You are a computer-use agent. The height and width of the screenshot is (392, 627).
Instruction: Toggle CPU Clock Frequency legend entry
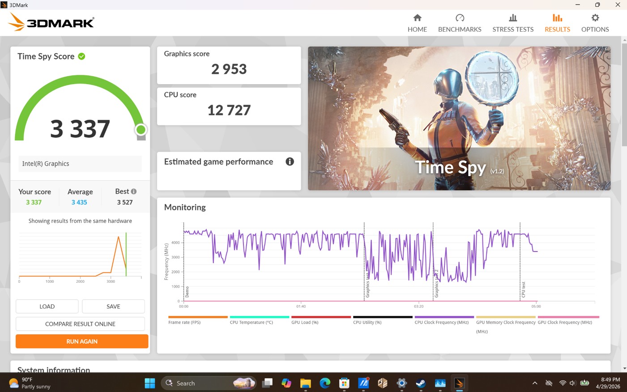tap(444, 320)
